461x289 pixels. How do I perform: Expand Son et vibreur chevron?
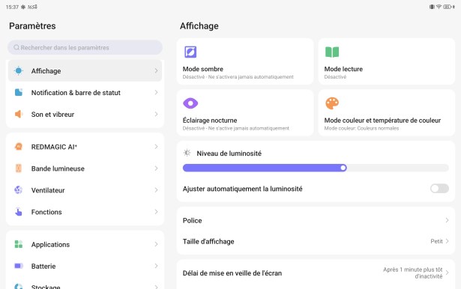click(156, 114)
